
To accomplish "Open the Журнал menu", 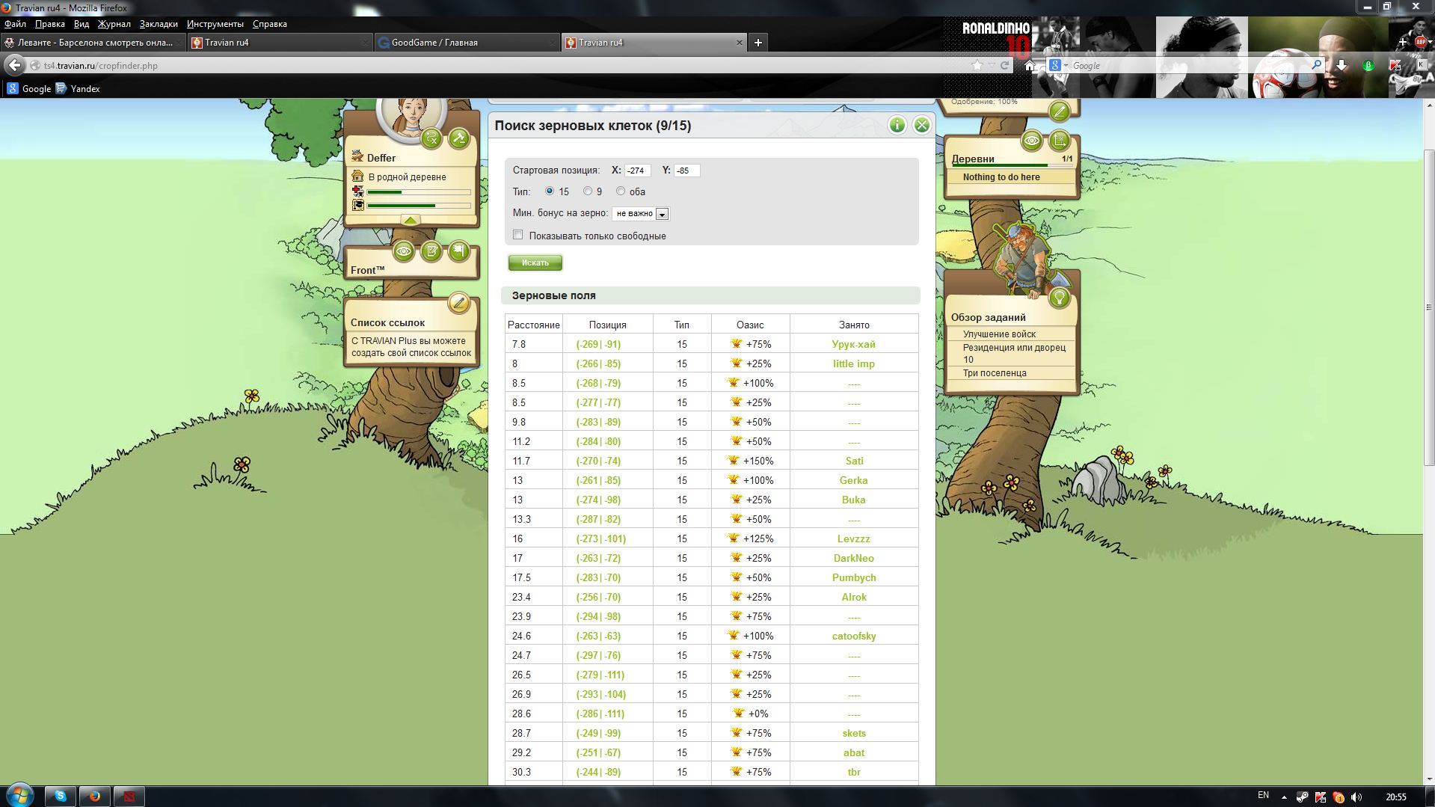I will click(x=114, y=24).
